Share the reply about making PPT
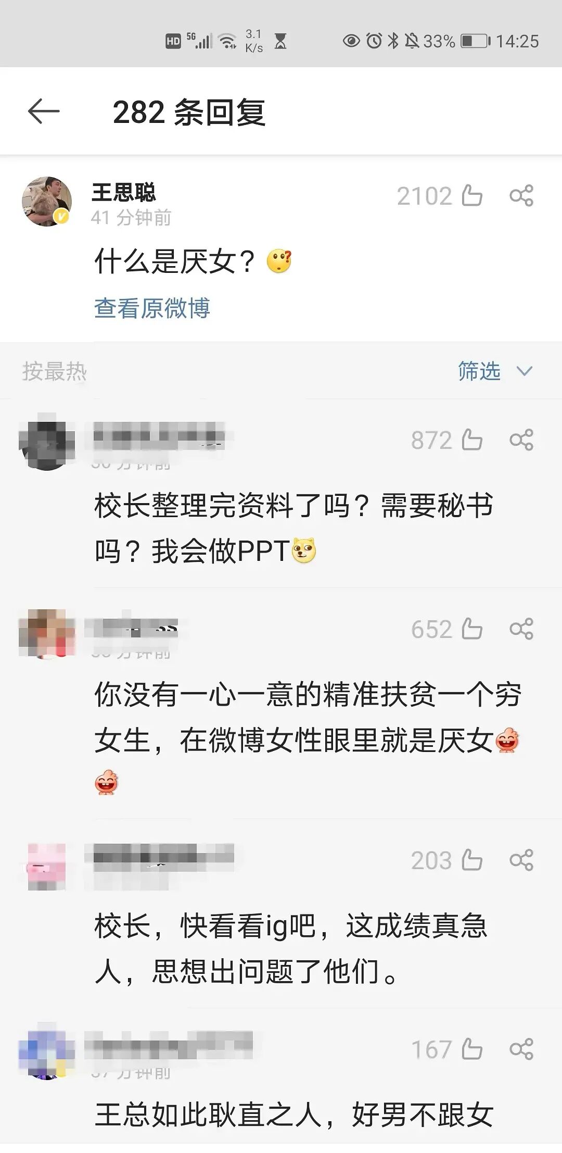 click(x=521, y=440)
